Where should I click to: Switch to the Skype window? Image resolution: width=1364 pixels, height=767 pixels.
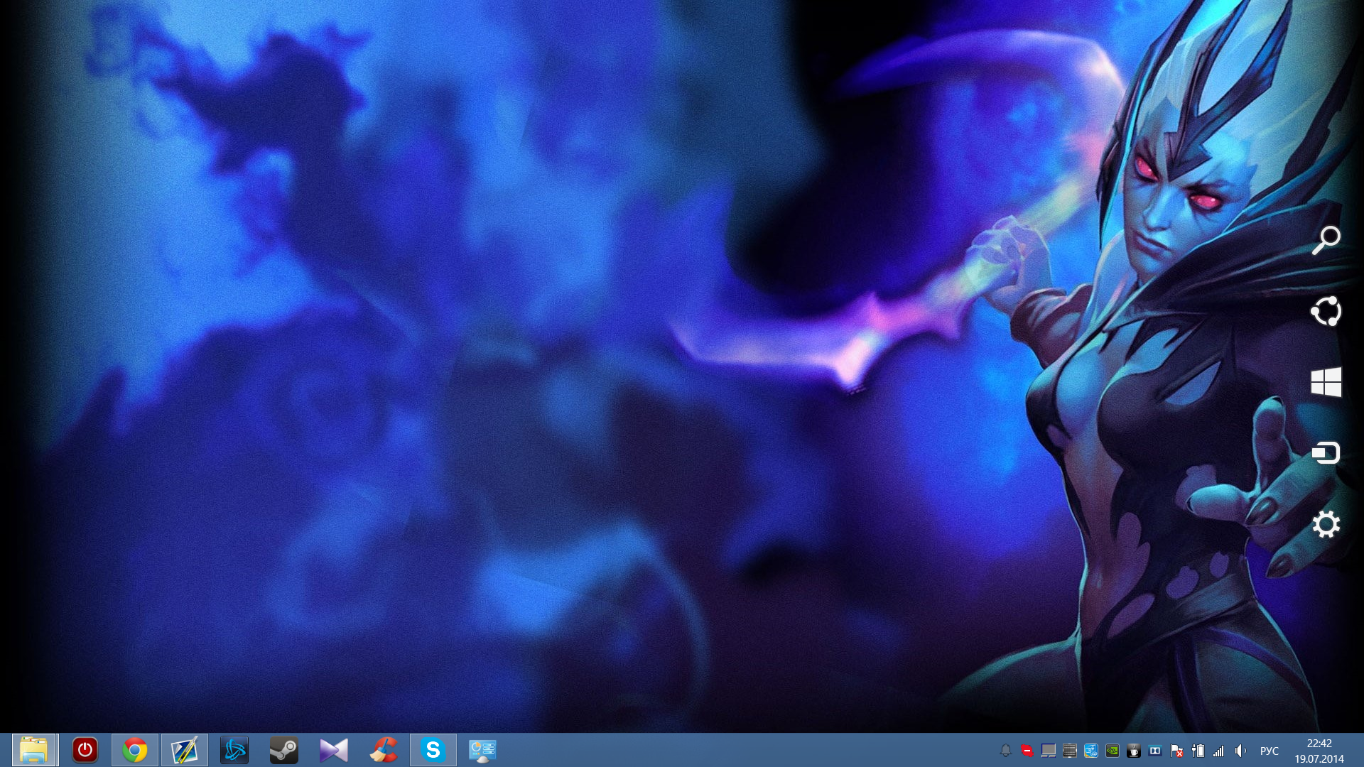pyautogui.click(x=433, y=750)
